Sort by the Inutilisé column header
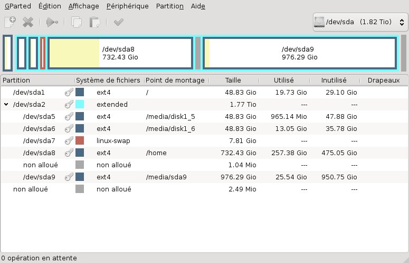The height and width of the screenshot is (263, 409). 335,80
